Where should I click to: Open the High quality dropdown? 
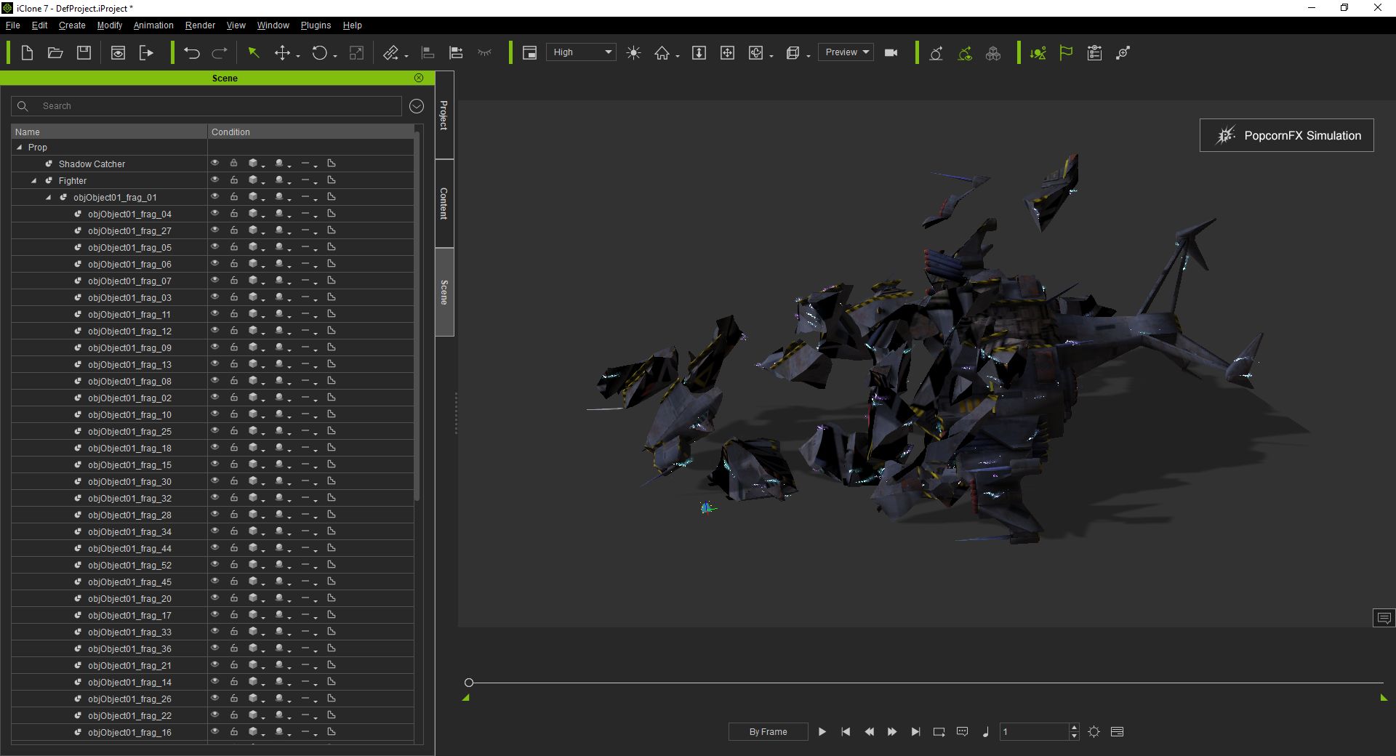point(582,52)
